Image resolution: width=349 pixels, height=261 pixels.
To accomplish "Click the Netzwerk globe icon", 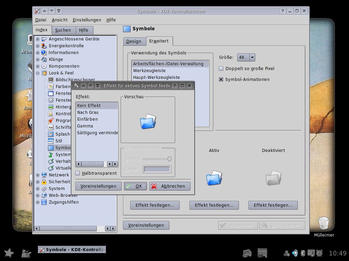I will click(x=44, y=175).
